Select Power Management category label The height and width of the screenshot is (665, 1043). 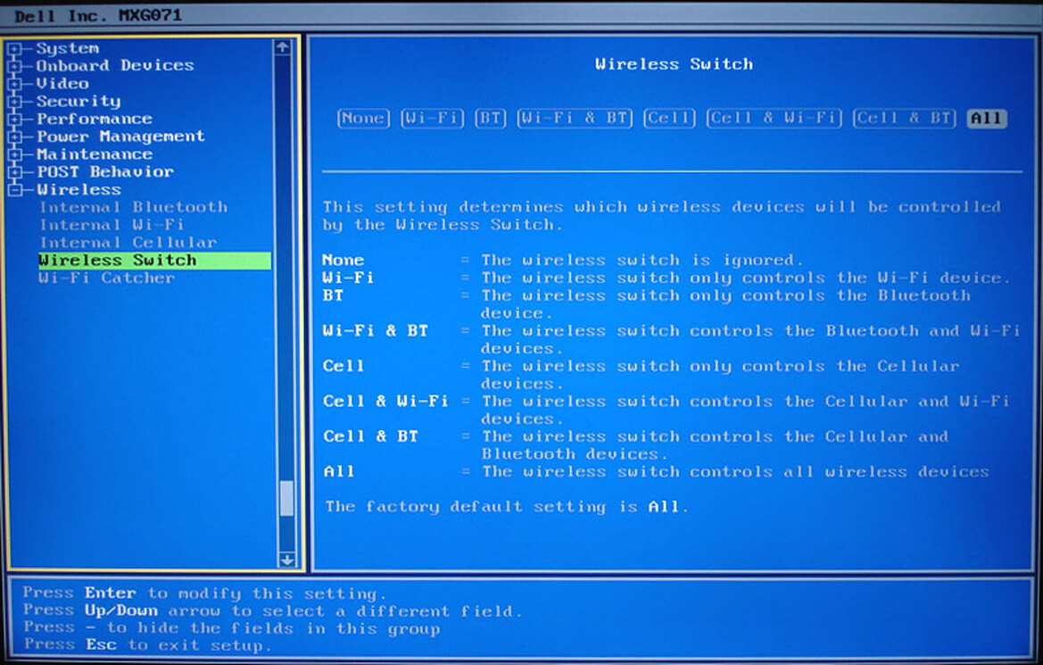coord(120,137)
